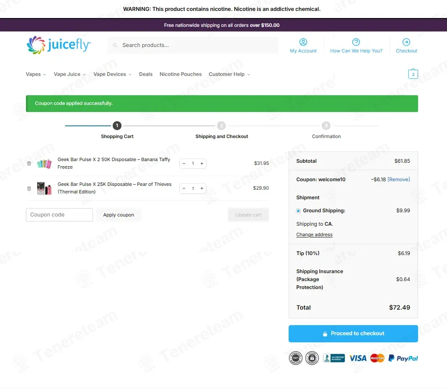This screenshot has width=447, height=391.
Task: Click the Change address link
Action: pyautogui.click(x=314, y=235)
